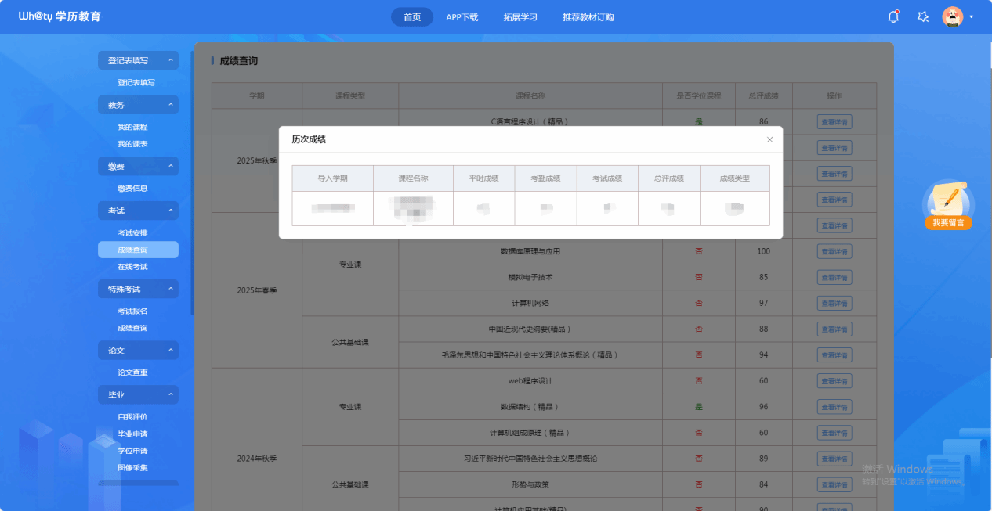Click the notification bell icon
Viewport: 992px width, 511px height.
point(893,17)
